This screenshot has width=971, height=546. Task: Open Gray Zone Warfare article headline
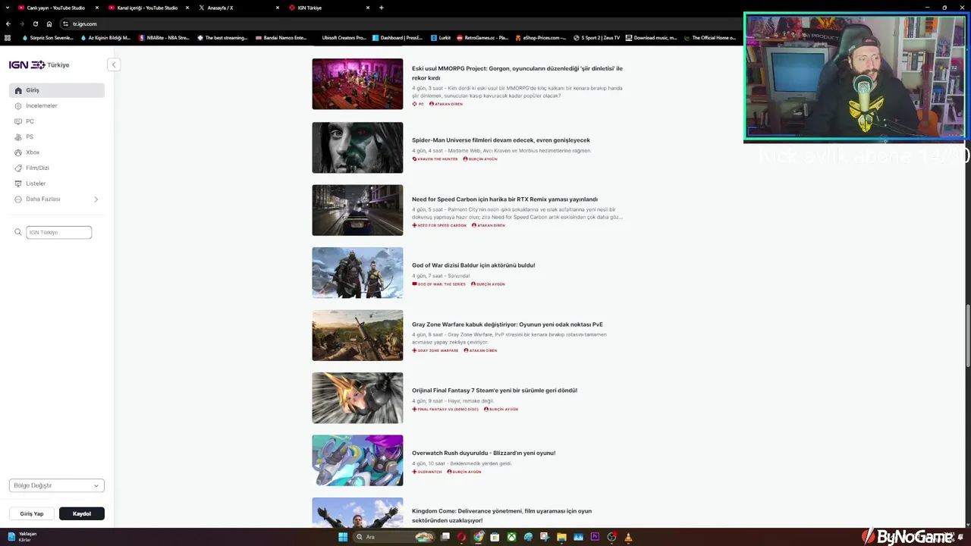(507, 325)
